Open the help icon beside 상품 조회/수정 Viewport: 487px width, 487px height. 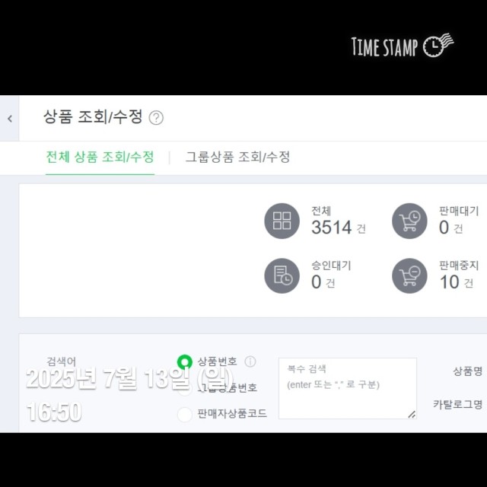point(156,118)
